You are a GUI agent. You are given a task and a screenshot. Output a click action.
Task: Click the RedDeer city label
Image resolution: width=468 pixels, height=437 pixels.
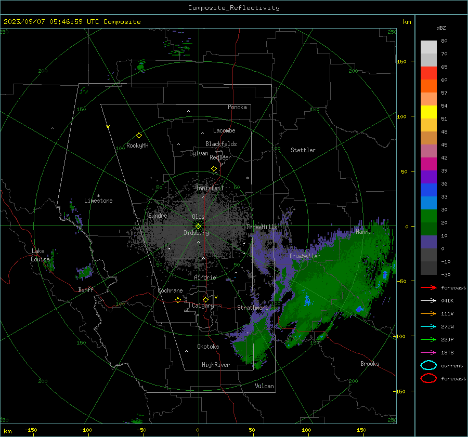pyautogui.click(x=220, y=157)
